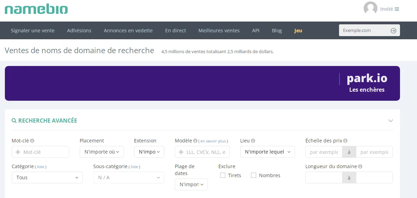
Task: Open the Catégorie 'liste' link
Action: [x=41, y=167]
